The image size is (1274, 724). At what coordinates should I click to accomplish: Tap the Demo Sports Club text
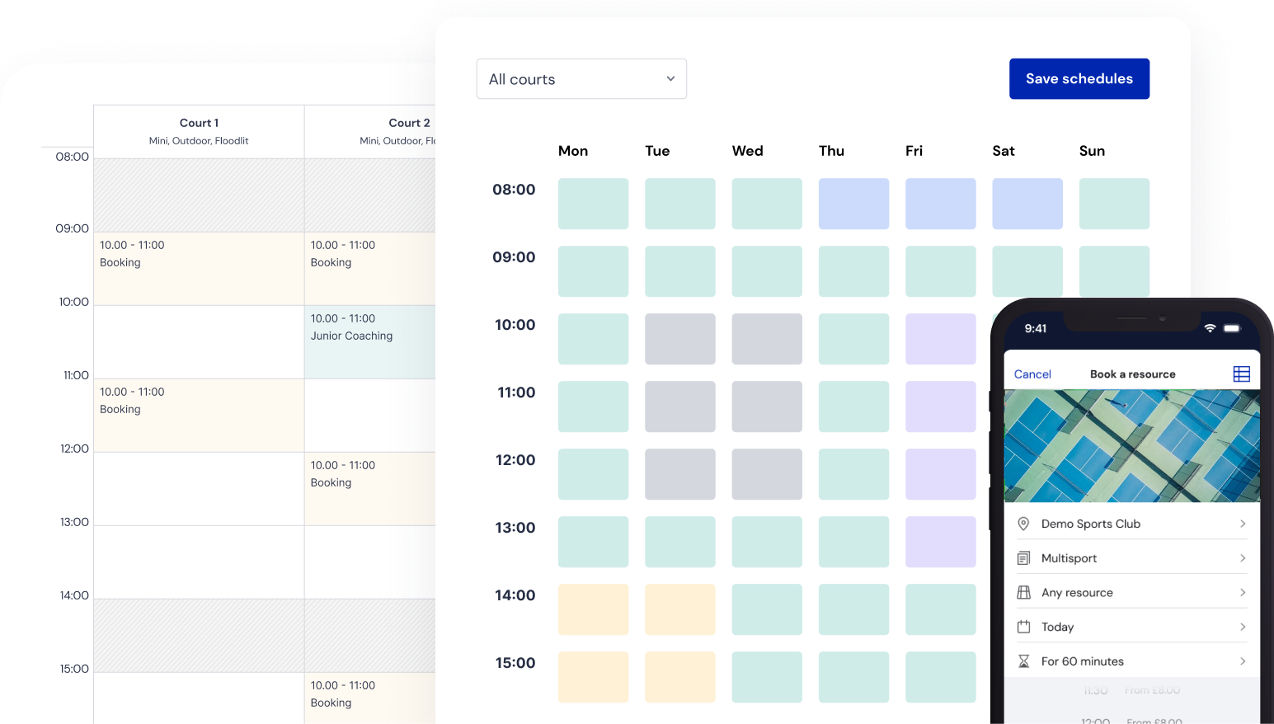[x=1091, y=524]
